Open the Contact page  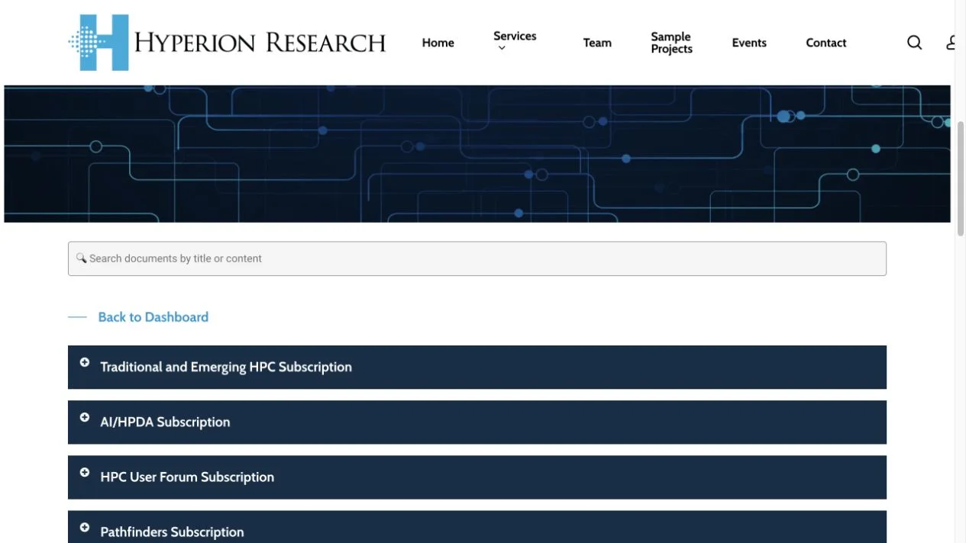(x=826, y=43)
